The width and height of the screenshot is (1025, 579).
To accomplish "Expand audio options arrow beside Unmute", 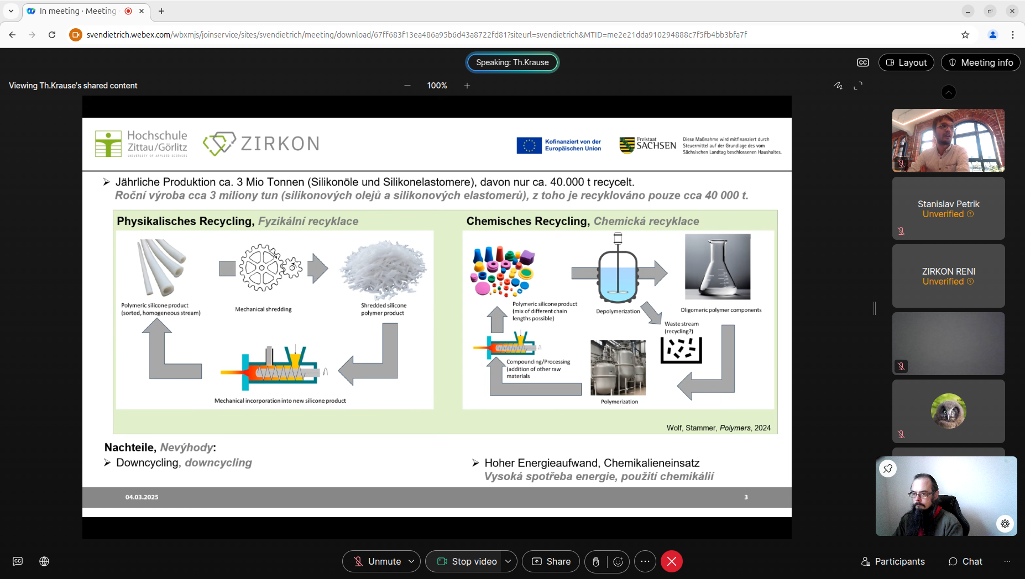I will tap(411, 561).
